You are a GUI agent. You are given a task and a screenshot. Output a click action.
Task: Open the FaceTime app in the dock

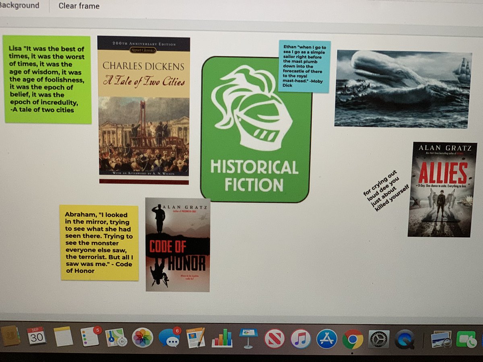tap(467, 340)
